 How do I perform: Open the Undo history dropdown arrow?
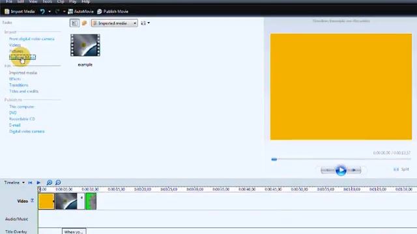click(50, 12)
